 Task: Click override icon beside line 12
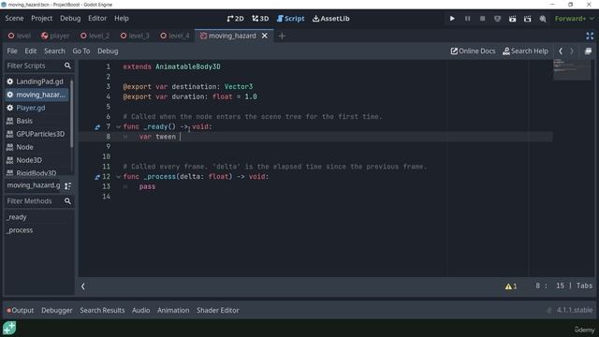coord(97,177)
